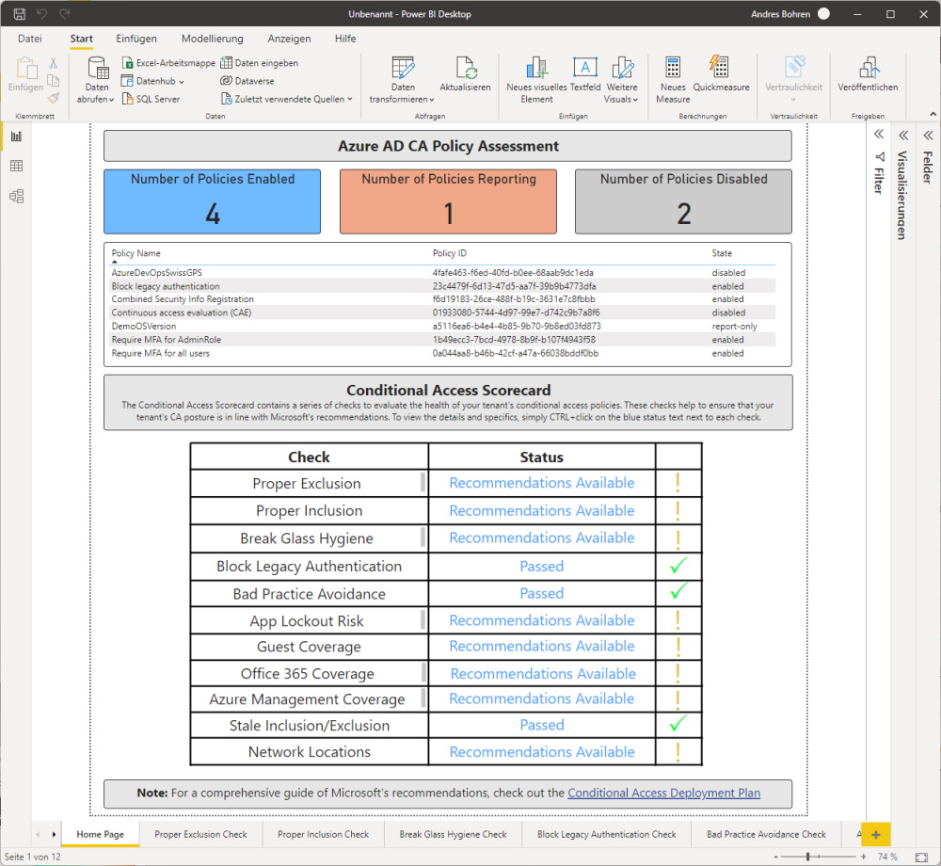941x866 pixels.
Task: Expand the Weitere Visuals menu
Action: click(x=622, y=80)
